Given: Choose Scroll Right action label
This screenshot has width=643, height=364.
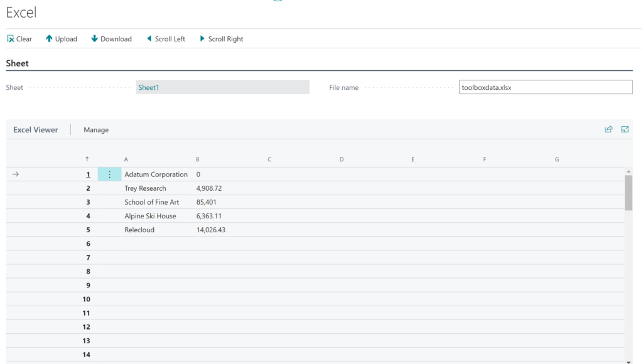Looking at the screenshot, I should [x=225, y=39].
